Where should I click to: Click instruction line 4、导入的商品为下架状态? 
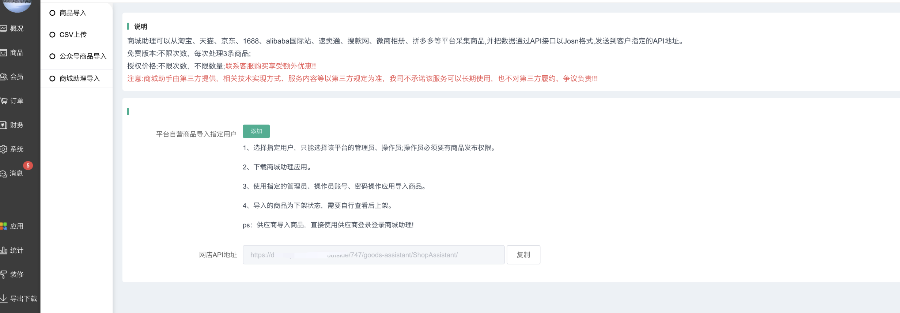coord(319,205)
